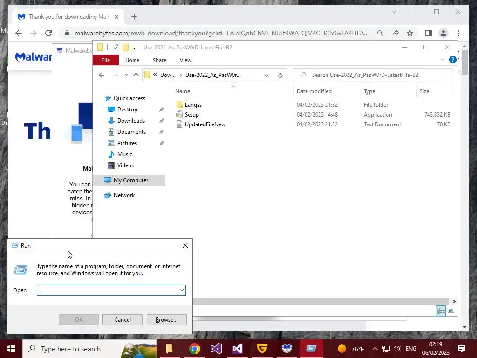Image resolution: width=477 pixels, height=358 pixels.
Task: Bookmark this page with the star icon
Action: pos(410,33)
